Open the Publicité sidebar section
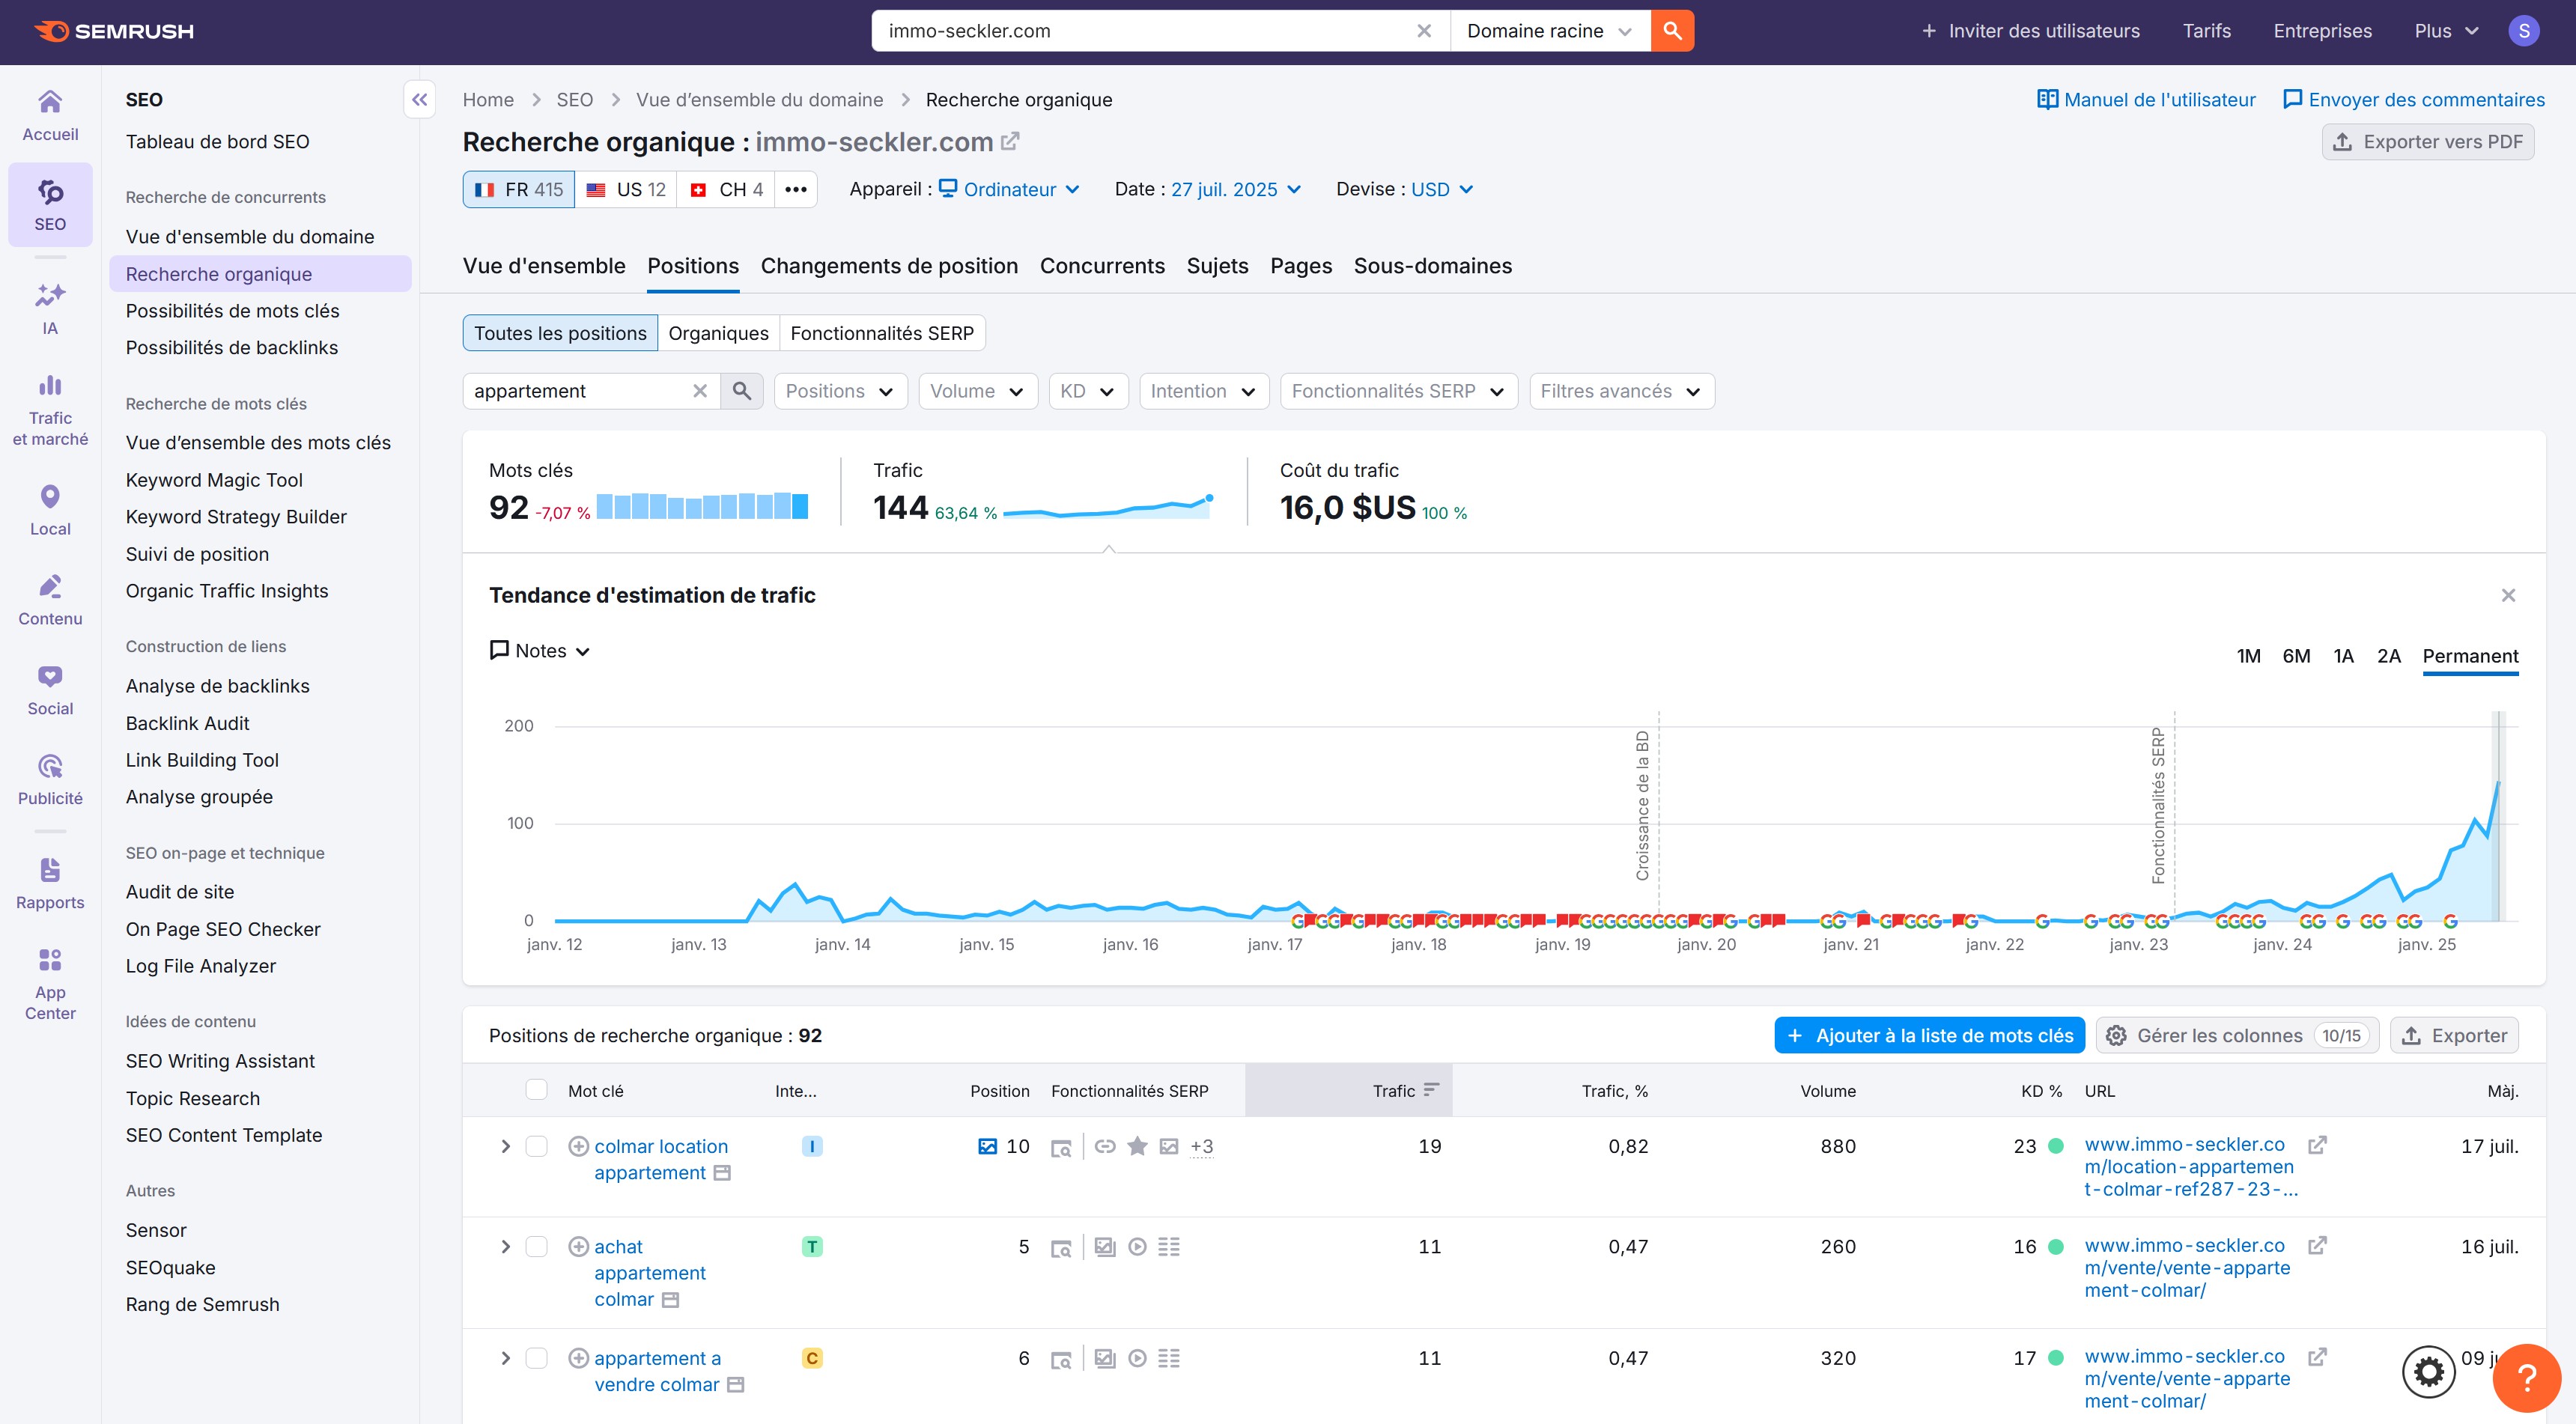Image resolution: width=2576 pixels, height=1424 pixels. coord(50,780)
